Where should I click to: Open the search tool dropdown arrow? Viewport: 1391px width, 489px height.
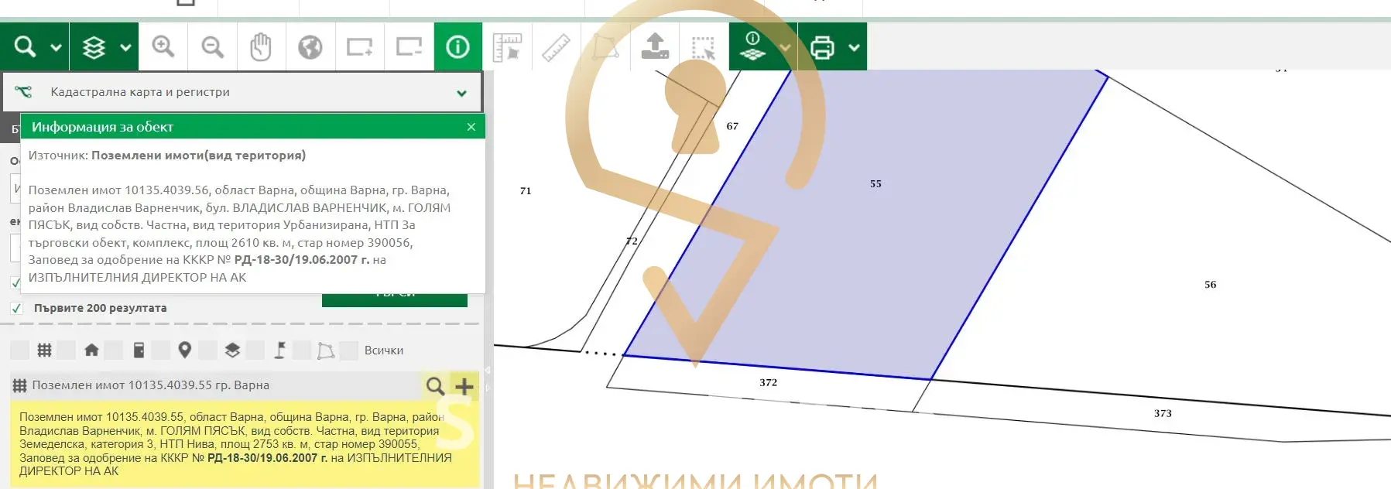[x=56, y=47]
